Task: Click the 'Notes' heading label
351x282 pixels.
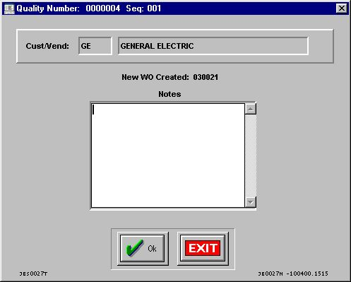Action: pos(169,94)
